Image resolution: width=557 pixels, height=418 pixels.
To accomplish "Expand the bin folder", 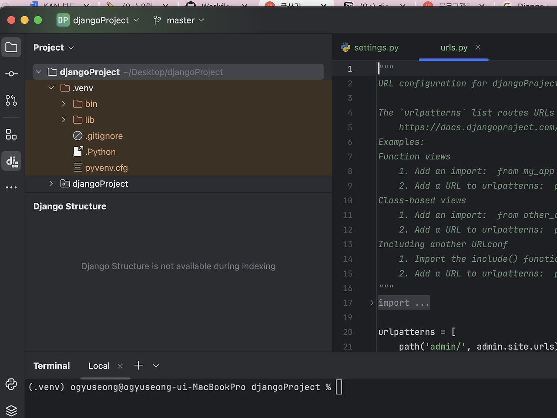I will (64, 104).
